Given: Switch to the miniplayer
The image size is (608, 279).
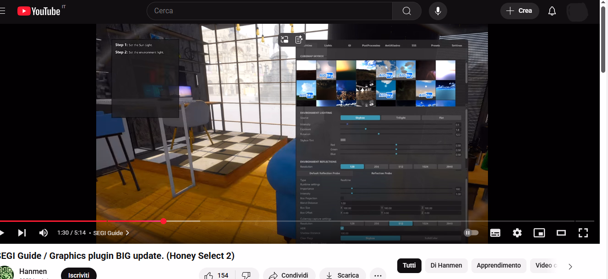Looking at the screenshot, I should [539, 233].
